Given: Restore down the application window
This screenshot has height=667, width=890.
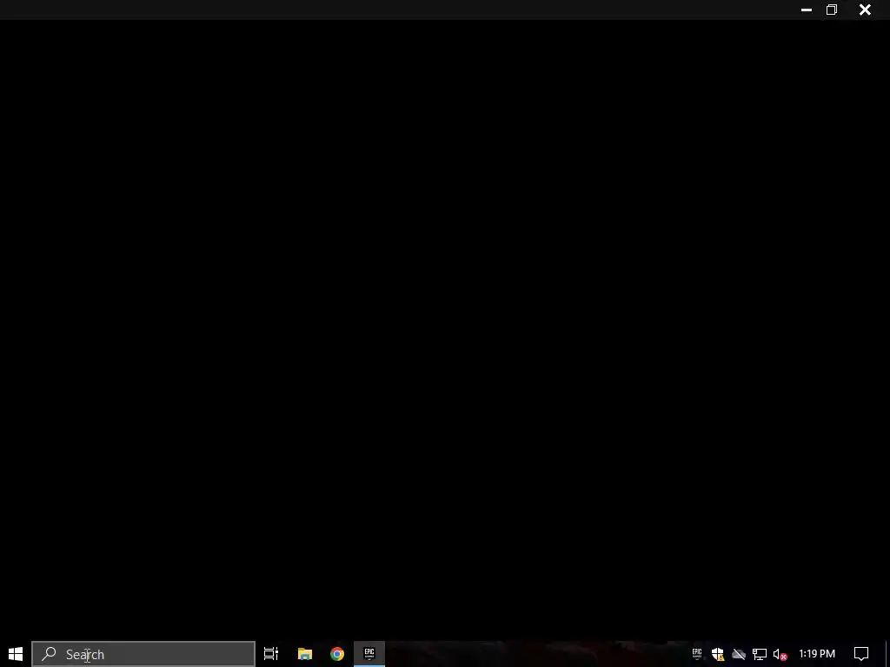Looking at the screenshot, I should [x=832, y=10].
